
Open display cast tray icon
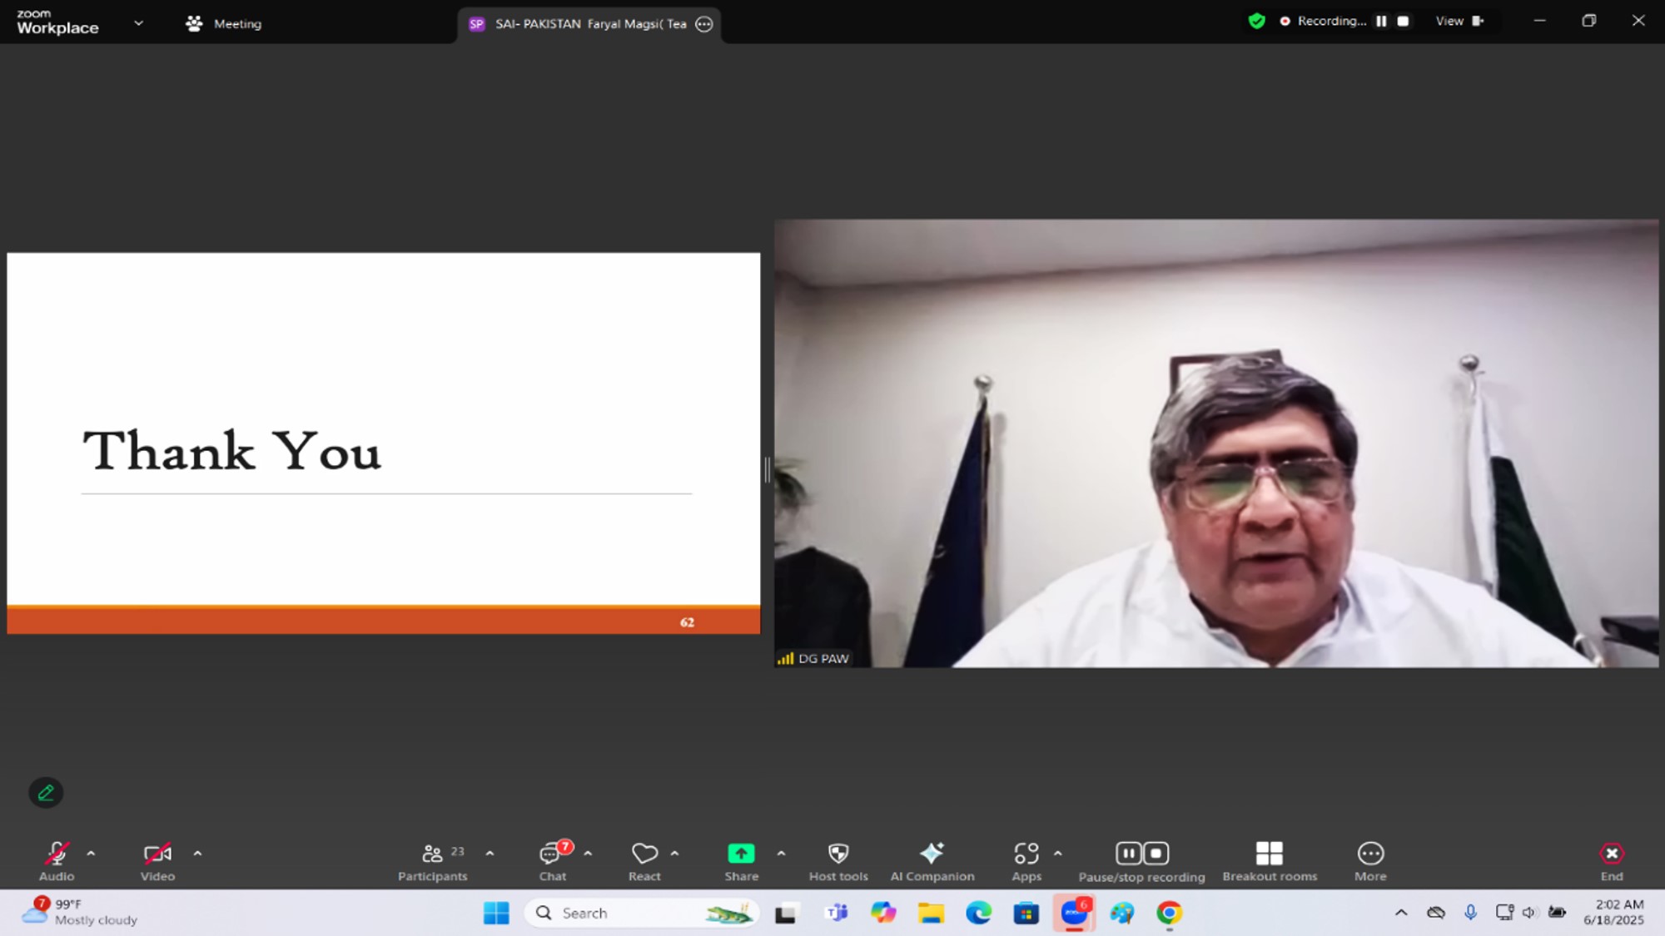coord(1503,913)
